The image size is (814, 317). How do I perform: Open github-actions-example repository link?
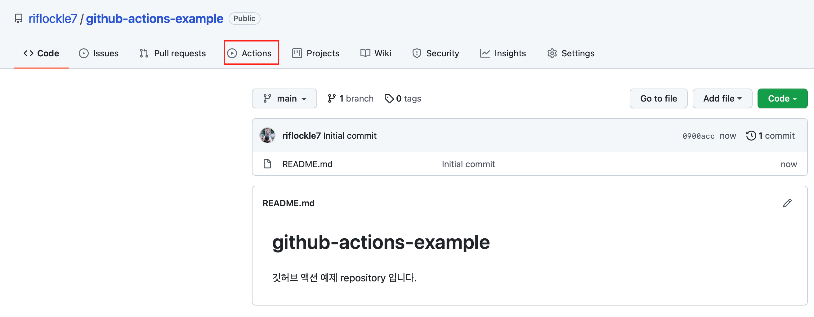pos(154,19)
